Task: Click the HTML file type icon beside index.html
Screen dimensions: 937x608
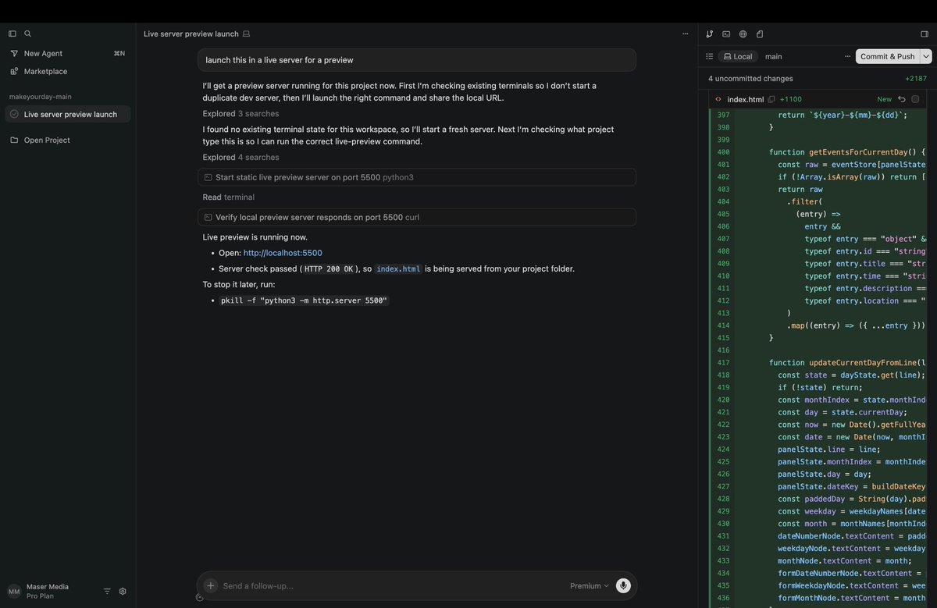Action: click(x=718, y=99)
